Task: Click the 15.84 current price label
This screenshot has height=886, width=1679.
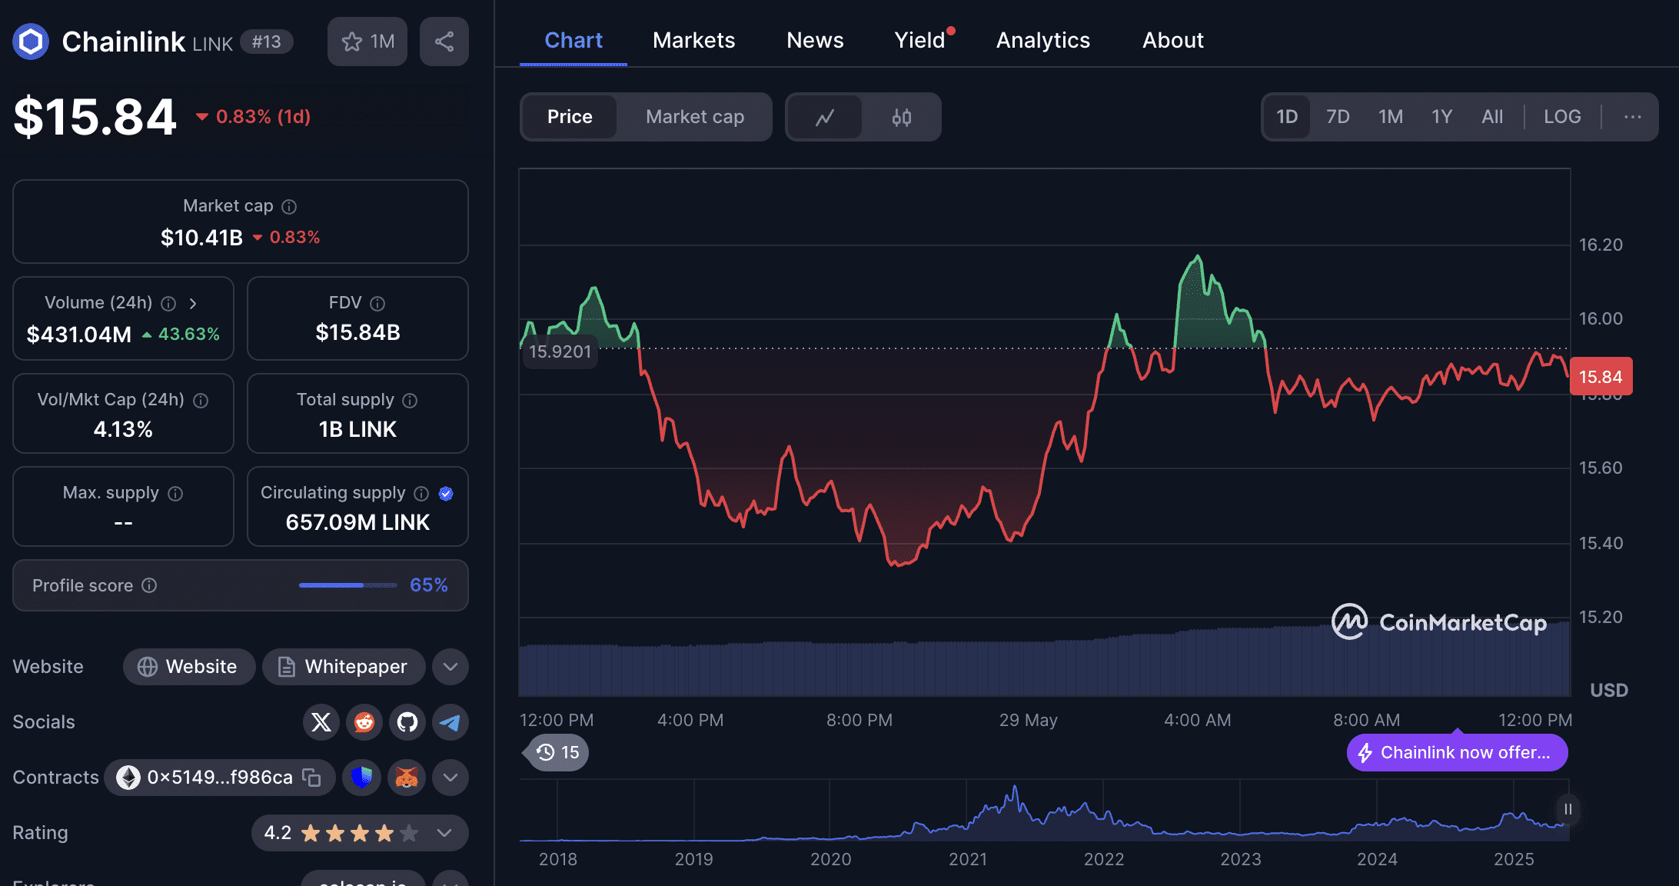Action: tap(1601, 377)
